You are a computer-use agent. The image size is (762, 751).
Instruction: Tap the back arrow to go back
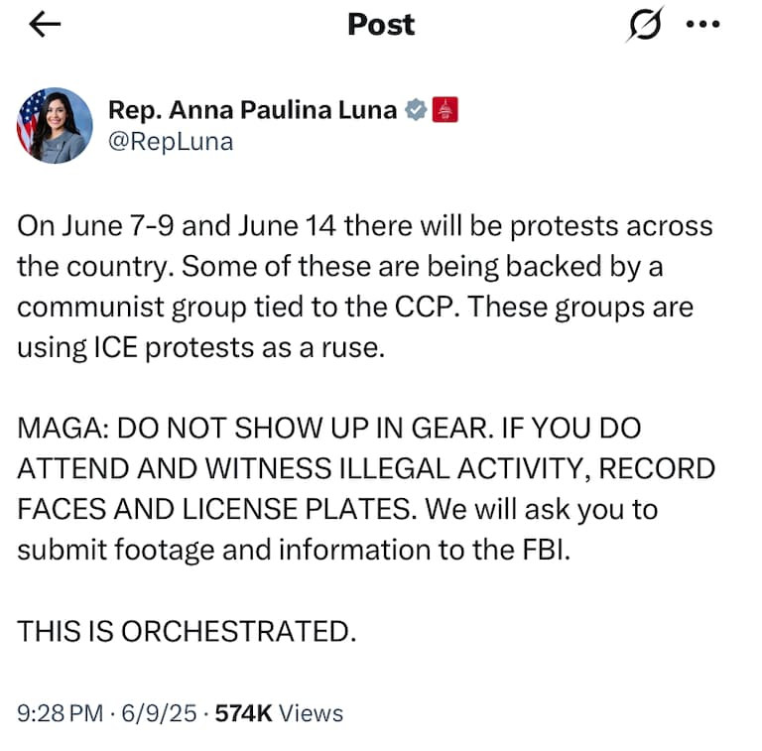pyautogui.click(x=46, y=25)
